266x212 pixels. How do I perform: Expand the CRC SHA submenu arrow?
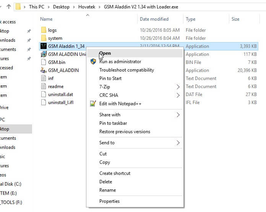tap(178, 95)
